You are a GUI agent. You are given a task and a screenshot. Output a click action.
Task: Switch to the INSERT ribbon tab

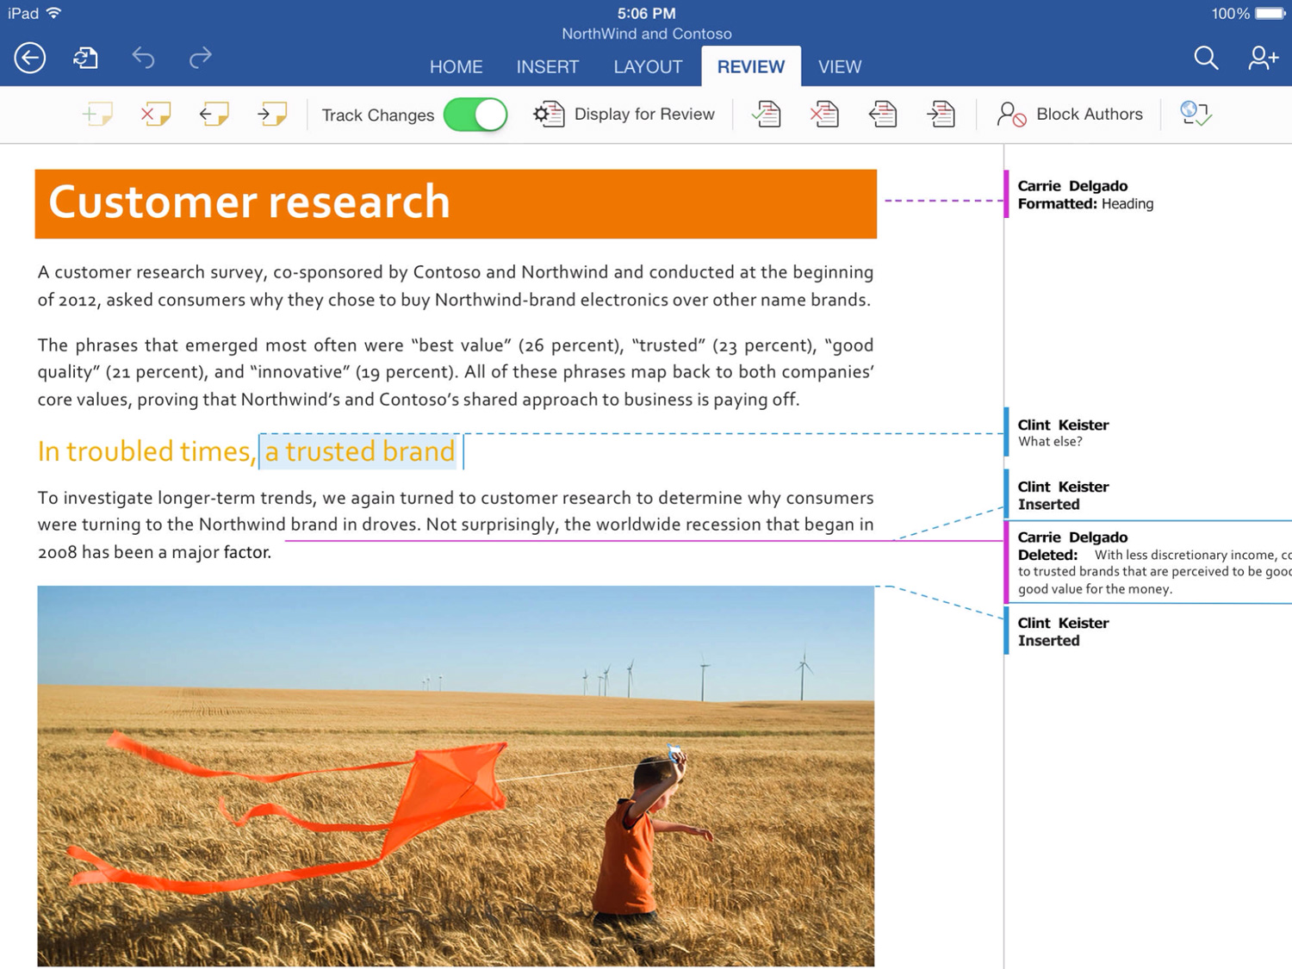[x=548, y=66]
